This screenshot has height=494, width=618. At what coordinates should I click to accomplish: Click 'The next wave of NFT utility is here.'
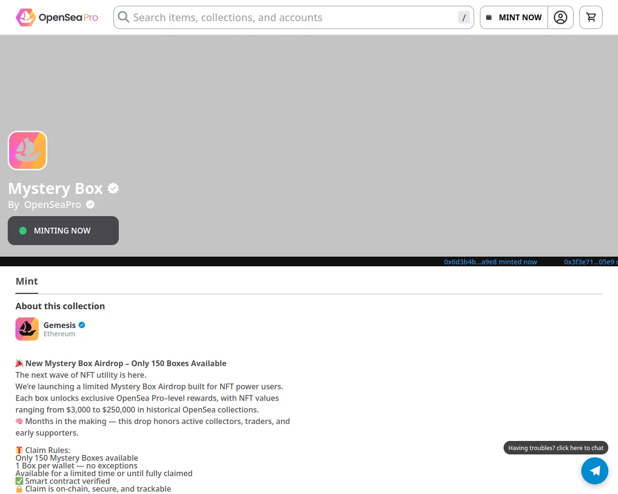click(x=81, y=375)
